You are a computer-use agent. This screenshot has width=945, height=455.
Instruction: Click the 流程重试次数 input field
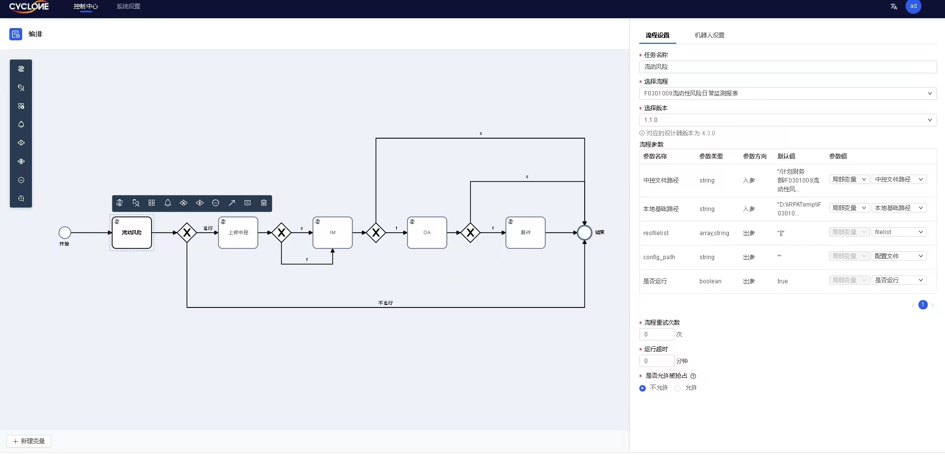(x=657, y=334)
